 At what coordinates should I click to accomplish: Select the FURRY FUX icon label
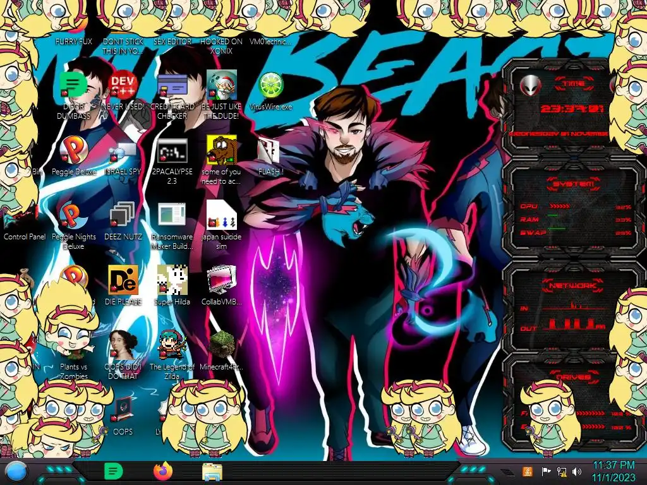(73, 42)
